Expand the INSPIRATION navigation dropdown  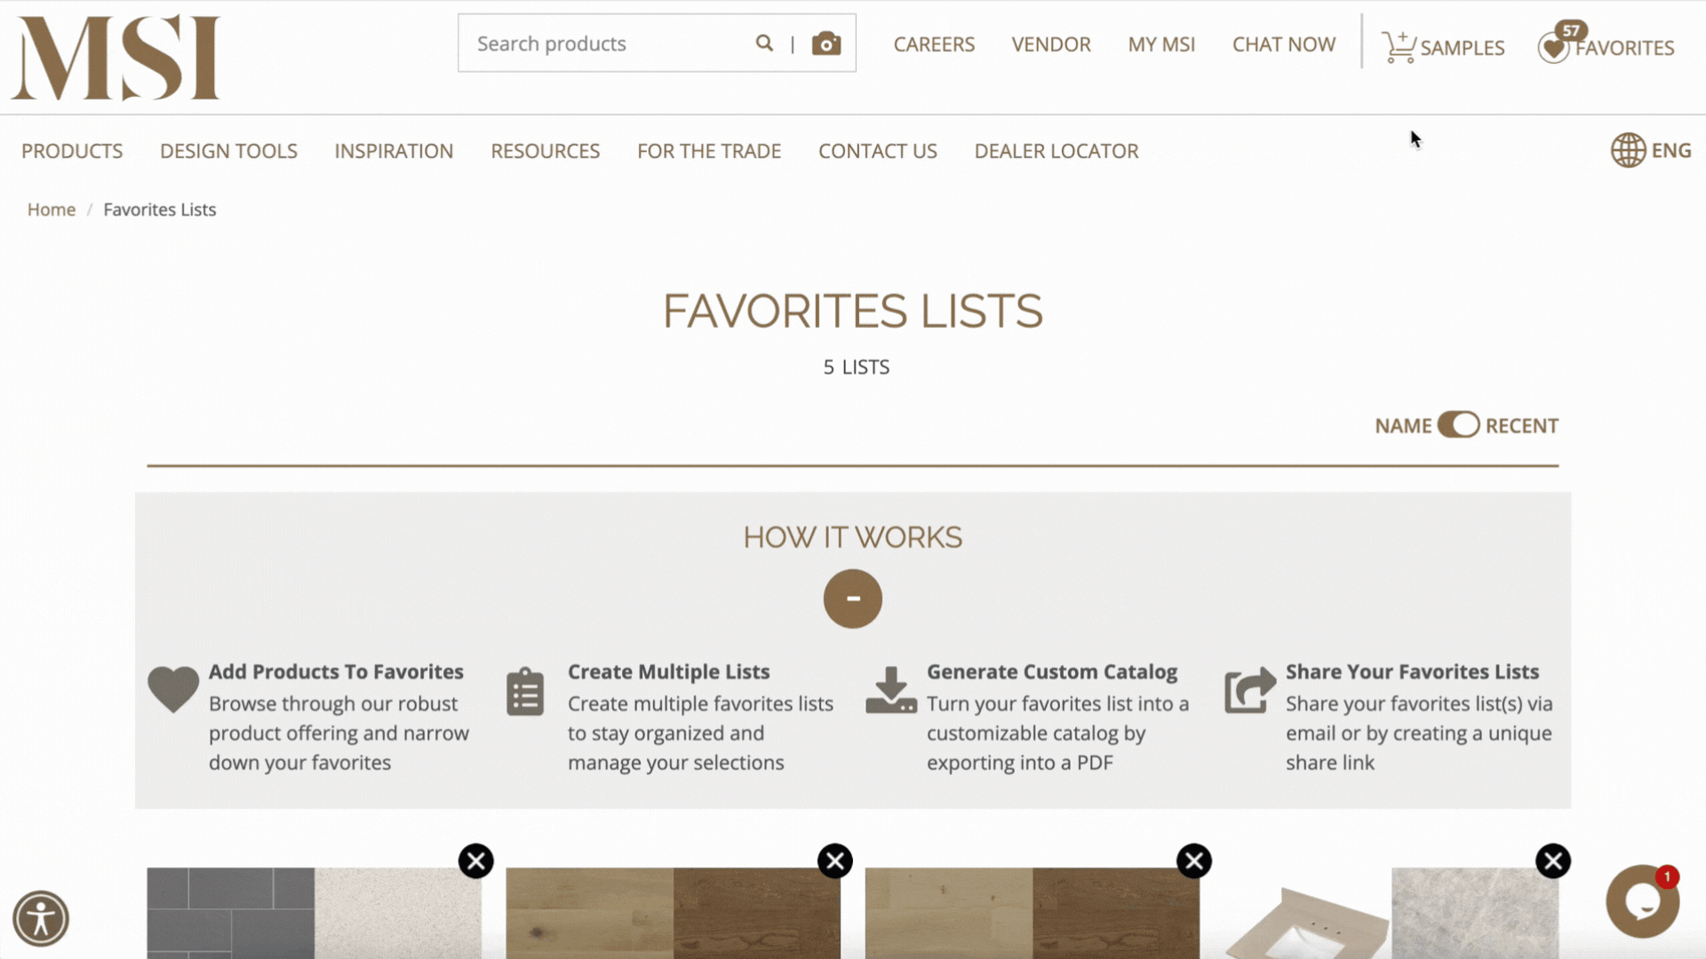tap(394, 150)
